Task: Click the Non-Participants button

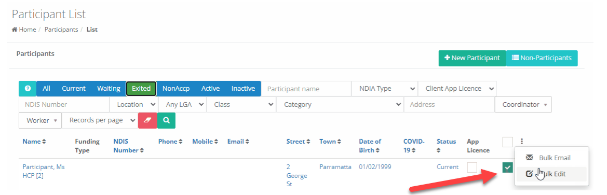Action: point(542,58)
